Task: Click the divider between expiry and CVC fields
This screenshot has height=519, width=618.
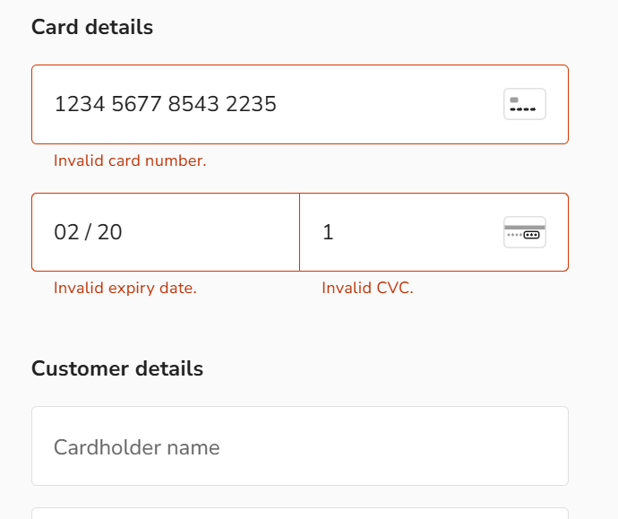Action: pos(299,232)
